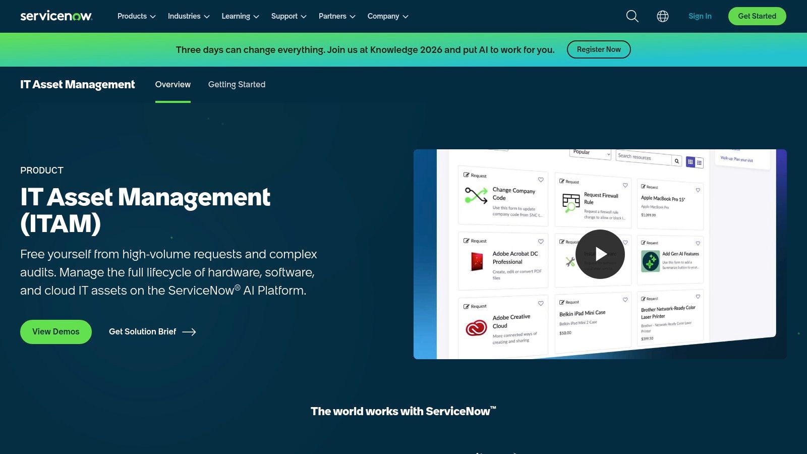
Task: Click Belkin iPad Mini Case card title
Action: click(x=583, y=313)
